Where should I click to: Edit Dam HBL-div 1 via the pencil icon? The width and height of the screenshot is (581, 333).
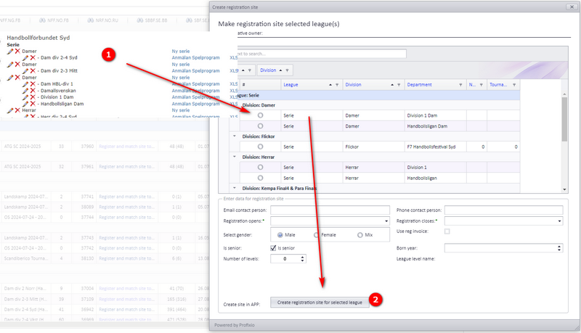point(25,84)
